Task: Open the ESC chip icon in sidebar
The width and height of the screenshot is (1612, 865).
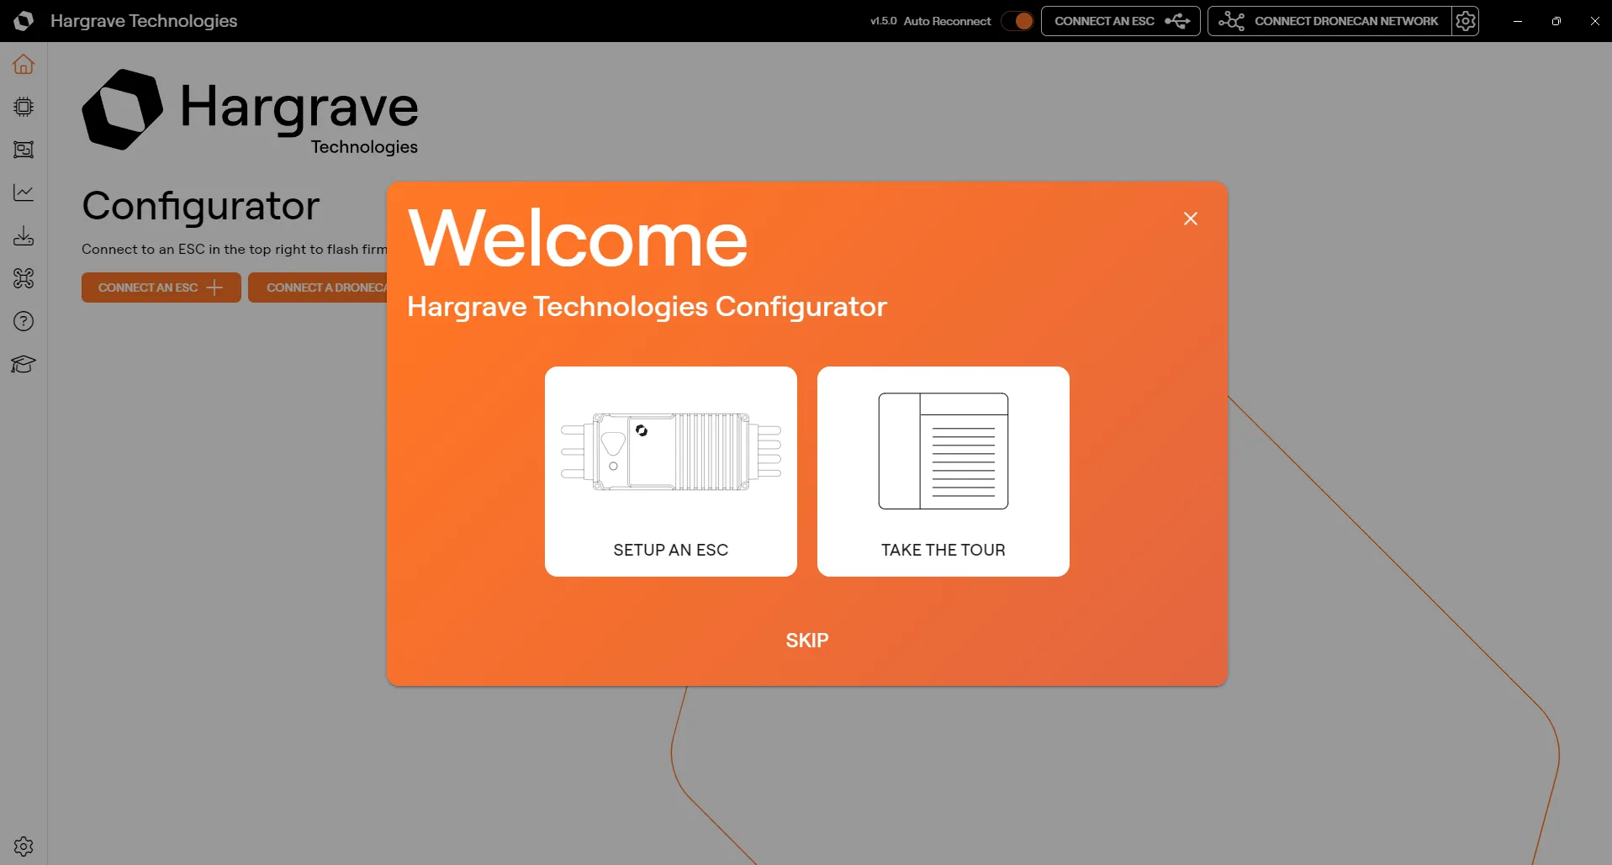Action: pos(24,107)
